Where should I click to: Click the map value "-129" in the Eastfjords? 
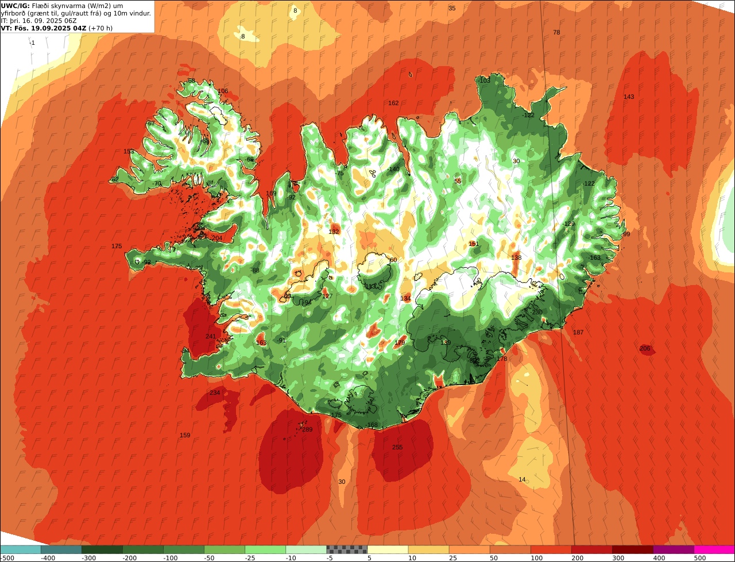click(x=568, y=224)
